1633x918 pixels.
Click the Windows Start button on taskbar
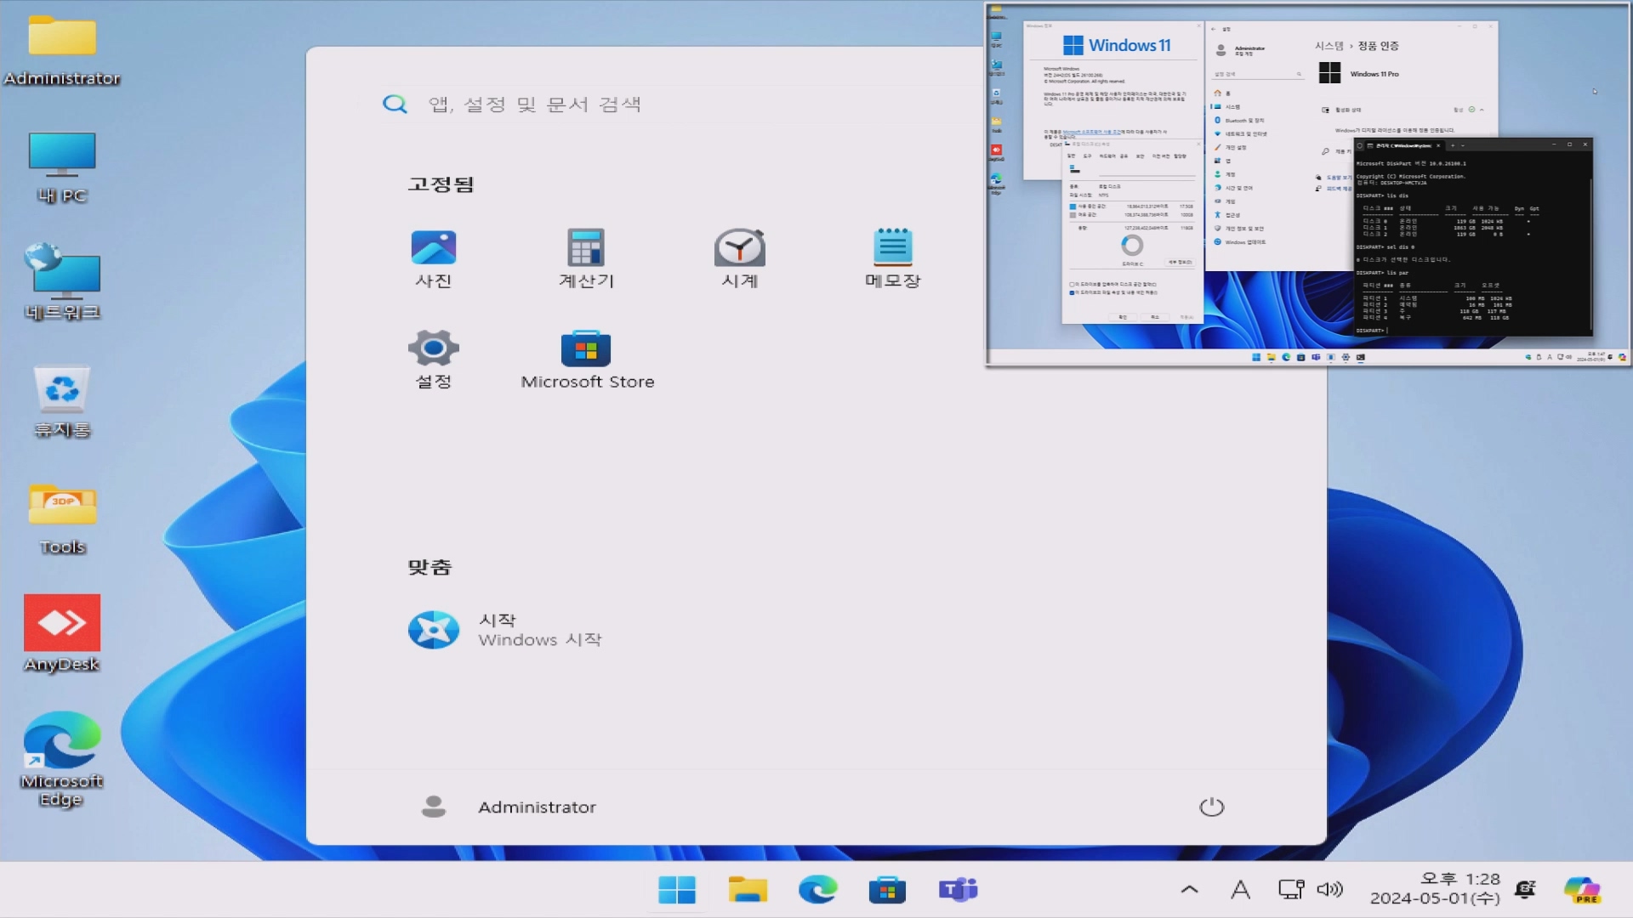point(677,890)
